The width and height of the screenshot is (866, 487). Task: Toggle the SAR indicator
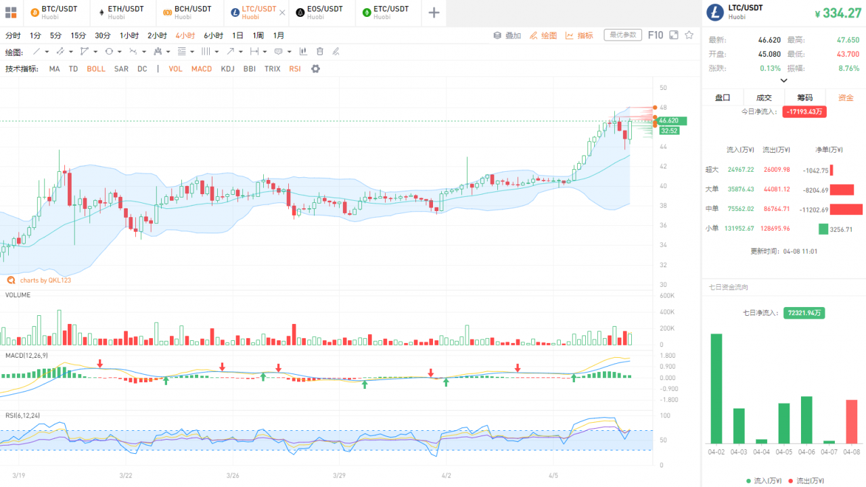[x=121, y=69]
